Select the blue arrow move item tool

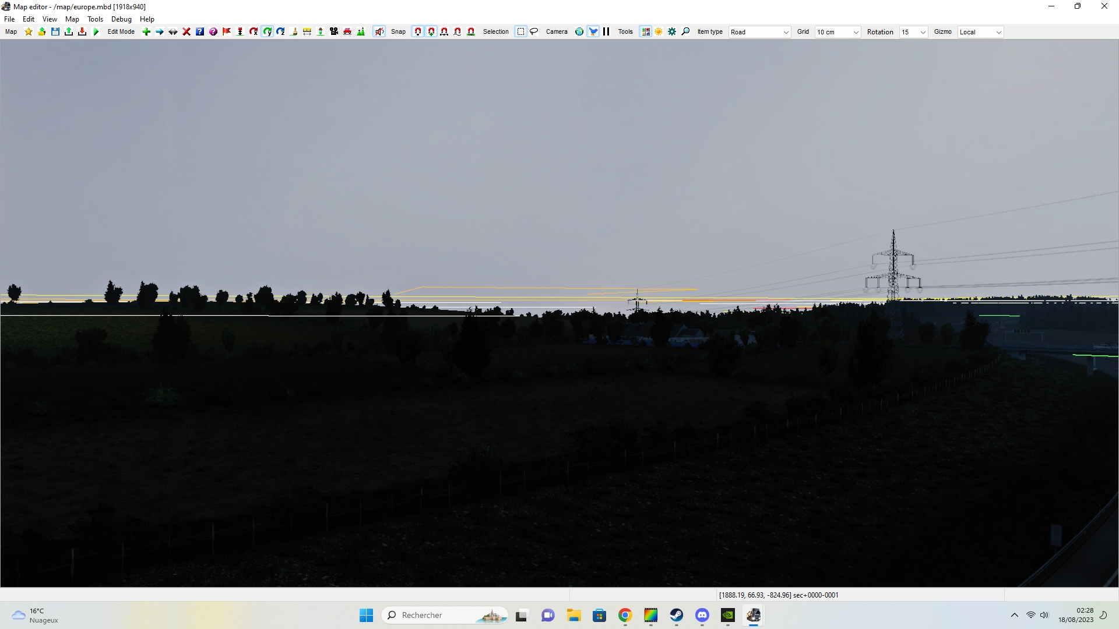coord(160,32)
